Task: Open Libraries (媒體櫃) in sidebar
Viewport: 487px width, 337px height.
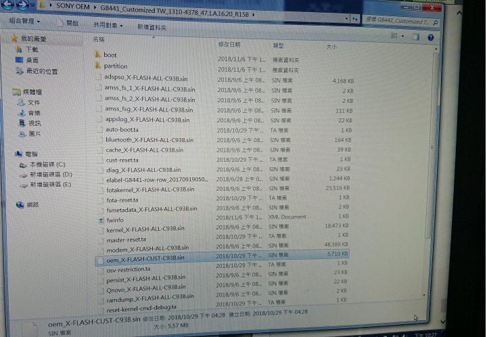Action: coord(32,92)
